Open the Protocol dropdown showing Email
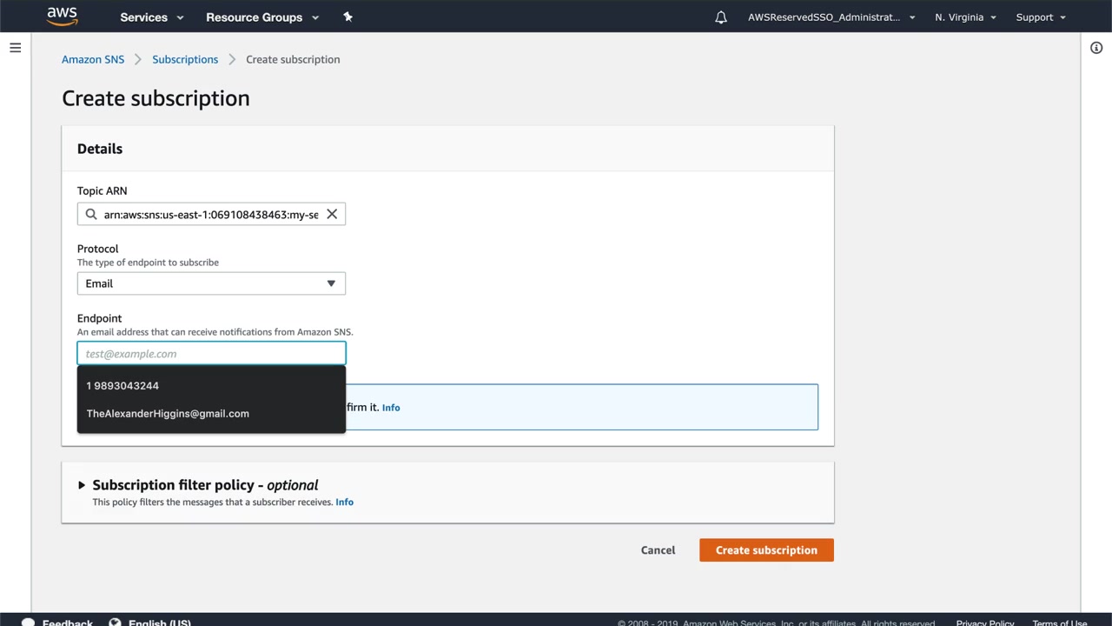The image size is (1112, 626). tap(211, 283)
